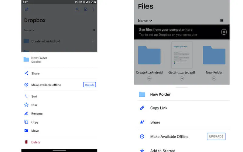The width and height of the screenshot is (243, 152).
Task: Open more options under Getting...arted.pdf
Action: pyautogui.click(x=182, y=78)
